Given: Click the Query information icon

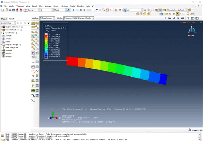Looking at the screenshot, I should [162, 14].
